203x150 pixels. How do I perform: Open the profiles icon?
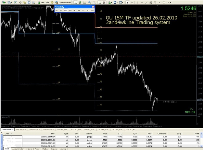[x=9, y=3]
